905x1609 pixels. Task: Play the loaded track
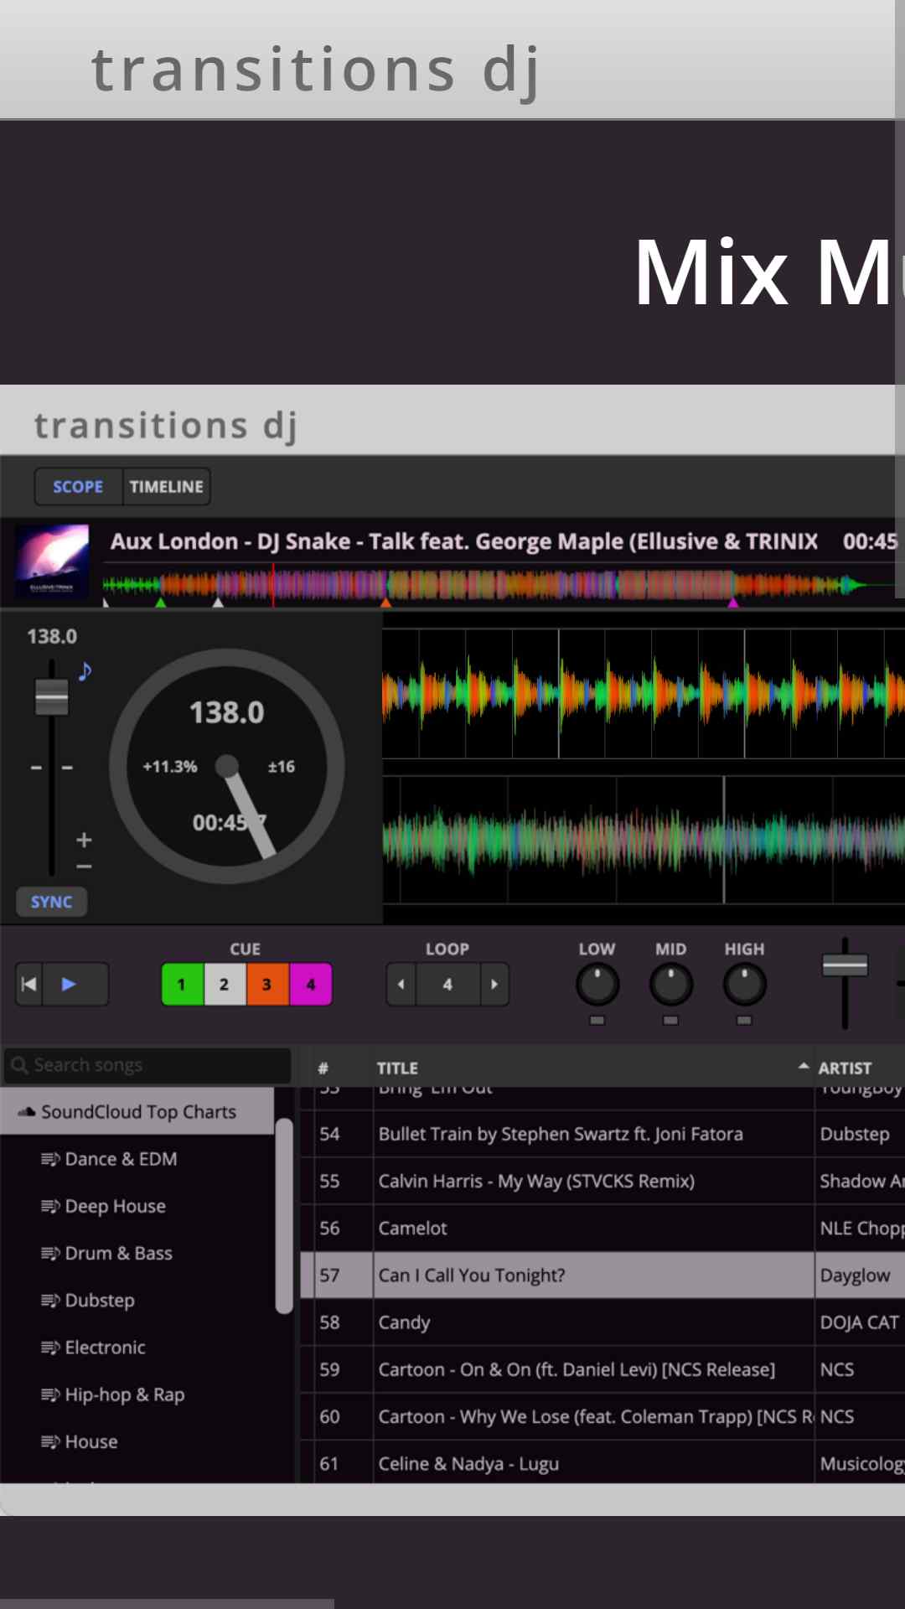[x=70, y=984]
